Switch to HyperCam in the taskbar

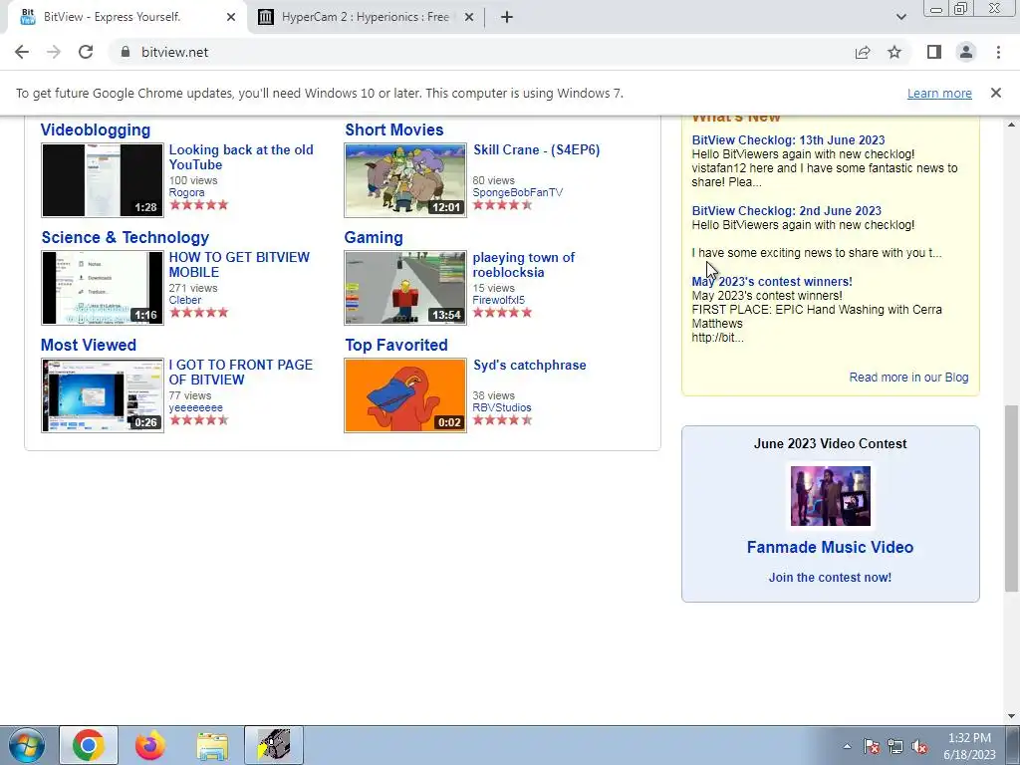click(274, 745)
